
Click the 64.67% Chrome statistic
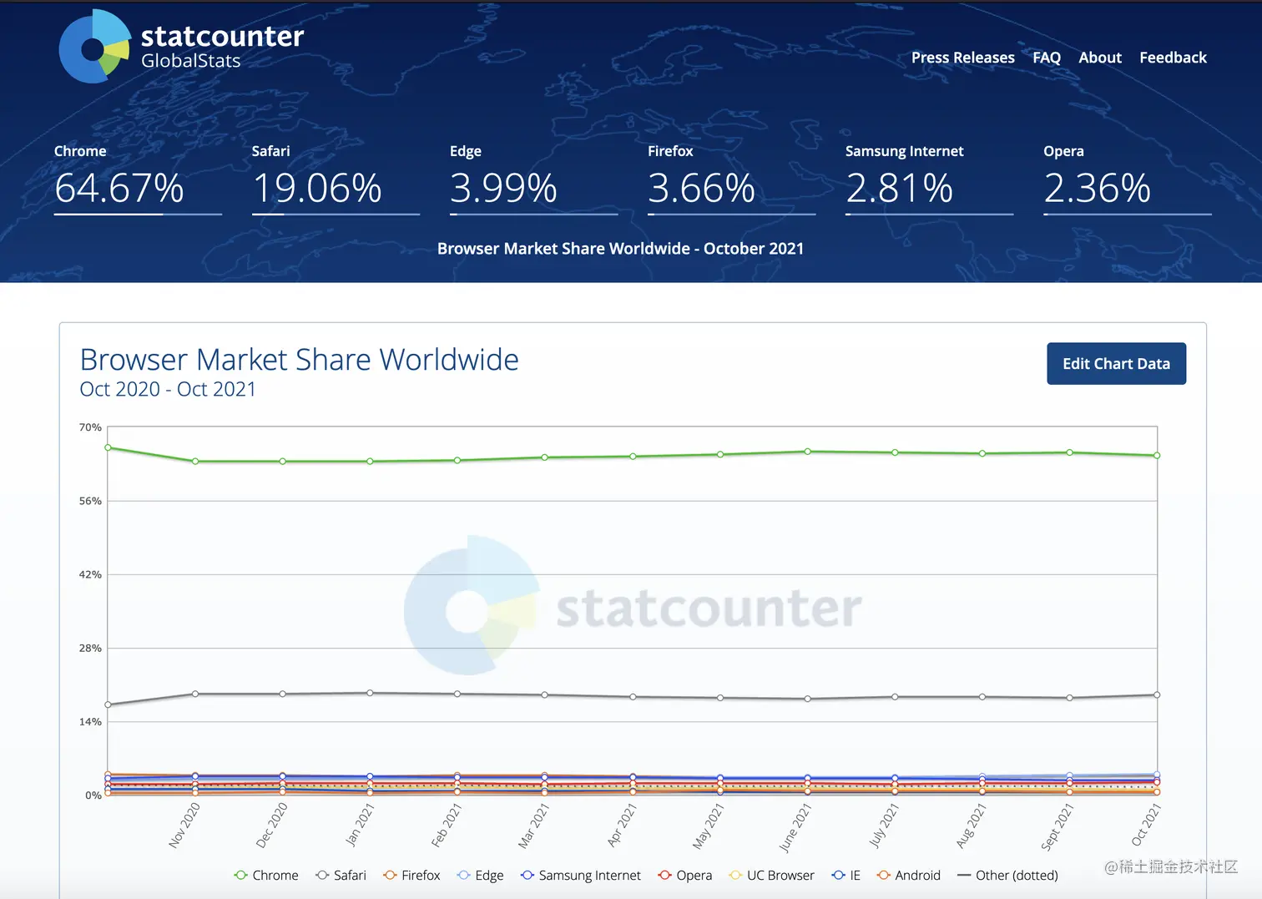tap(119, 189)
